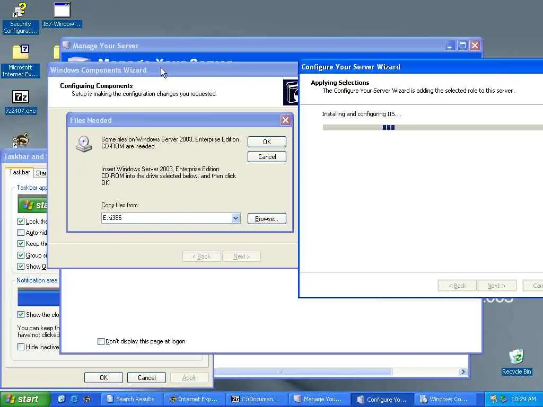Click Next in Configure Your Server Wizard
The width and height of the screenshot is (543, 407).
(x=497, y=286)
